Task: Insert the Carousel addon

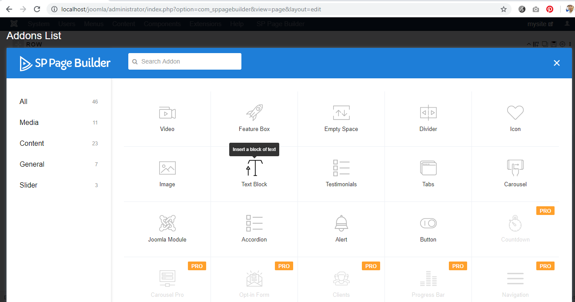Action: (515, 168)
